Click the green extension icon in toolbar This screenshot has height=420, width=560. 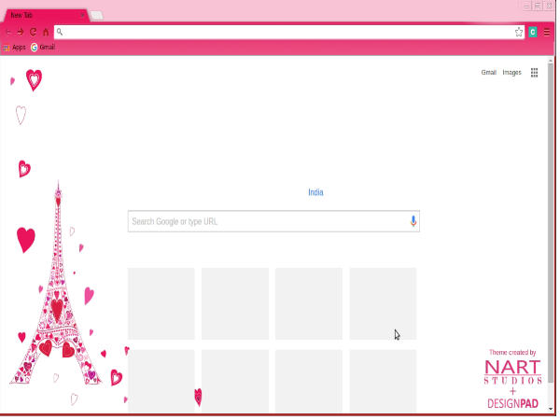(533, 32)
